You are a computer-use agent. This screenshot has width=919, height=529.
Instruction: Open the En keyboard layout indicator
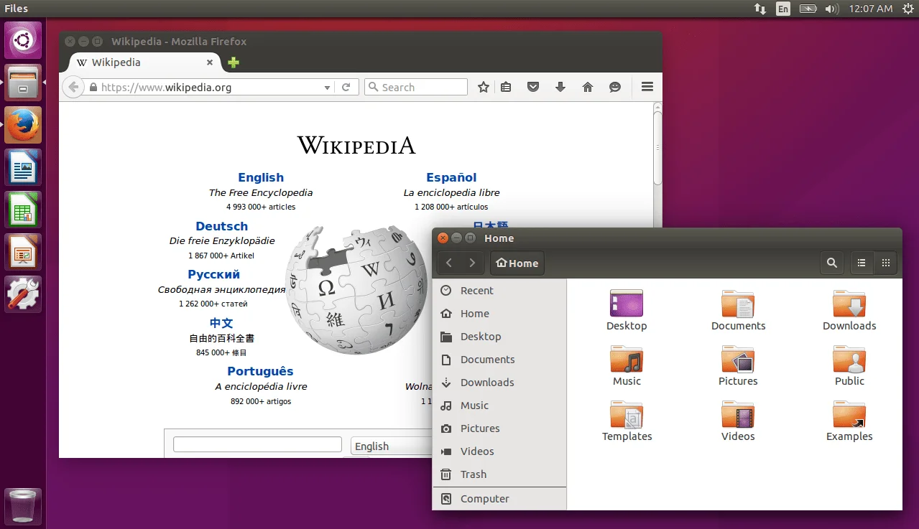pyautogui.click(x=782, y=9)
